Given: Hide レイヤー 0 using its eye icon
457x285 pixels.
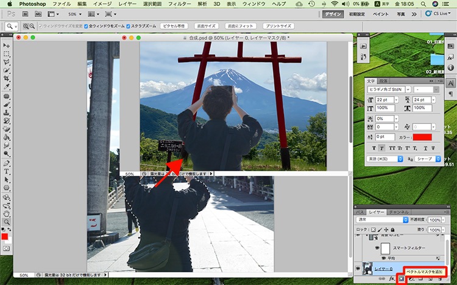Looking at the screenshot, I should tap(358, 269).
